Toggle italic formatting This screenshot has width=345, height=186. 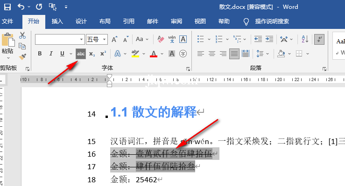coord(51,54)
